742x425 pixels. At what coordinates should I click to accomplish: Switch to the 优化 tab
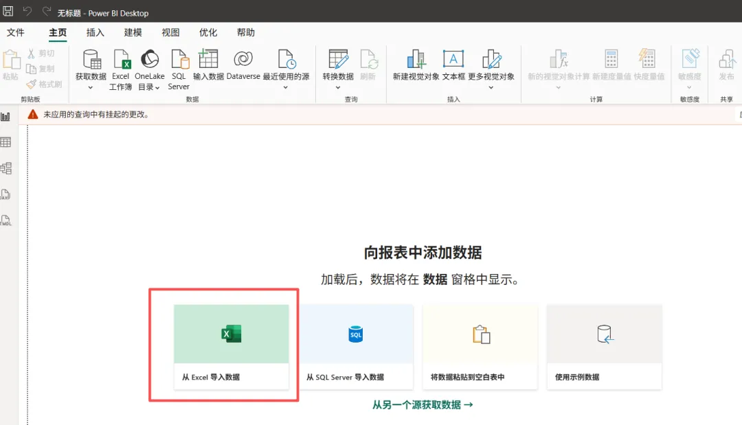point(208,33)
